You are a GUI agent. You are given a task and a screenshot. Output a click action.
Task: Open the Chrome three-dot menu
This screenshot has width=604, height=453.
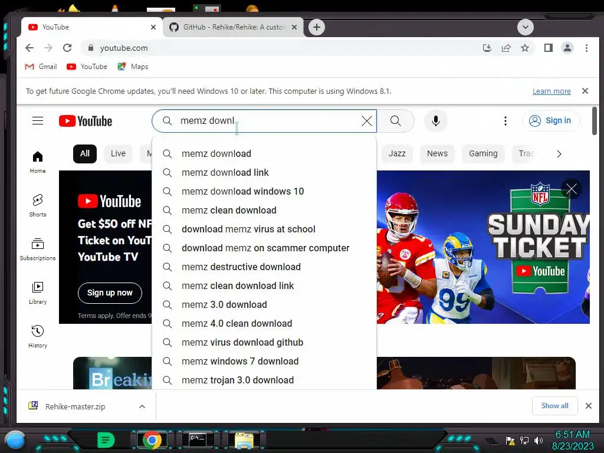point(586,48)
